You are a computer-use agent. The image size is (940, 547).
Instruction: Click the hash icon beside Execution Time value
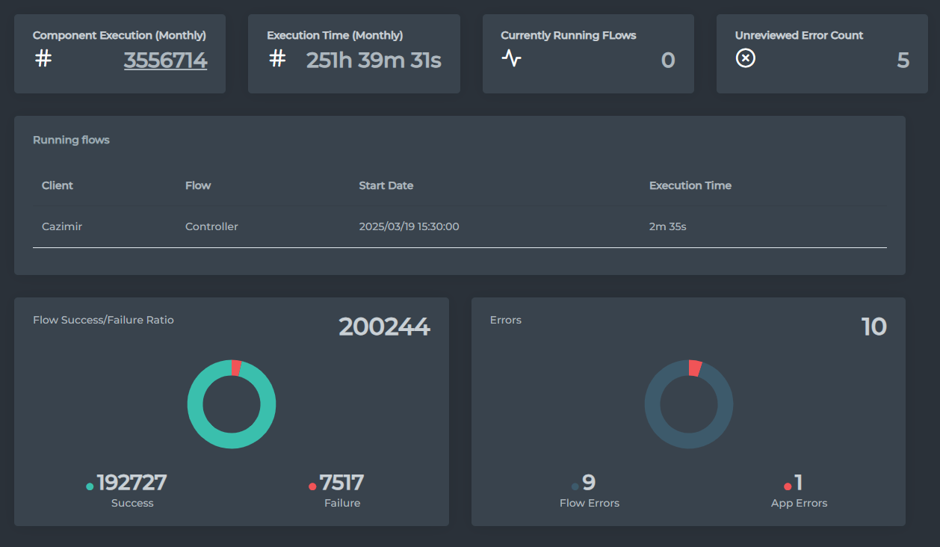coord(277,58)
